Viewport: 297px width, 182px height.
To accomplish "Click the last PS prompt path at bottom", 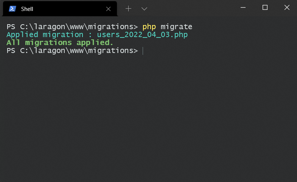I will pos(72,51).
